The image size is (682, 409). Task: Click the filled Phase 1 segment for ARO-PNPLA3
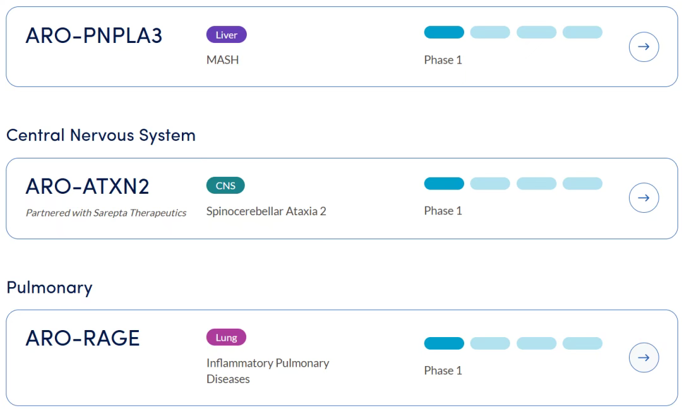(444, 32)
